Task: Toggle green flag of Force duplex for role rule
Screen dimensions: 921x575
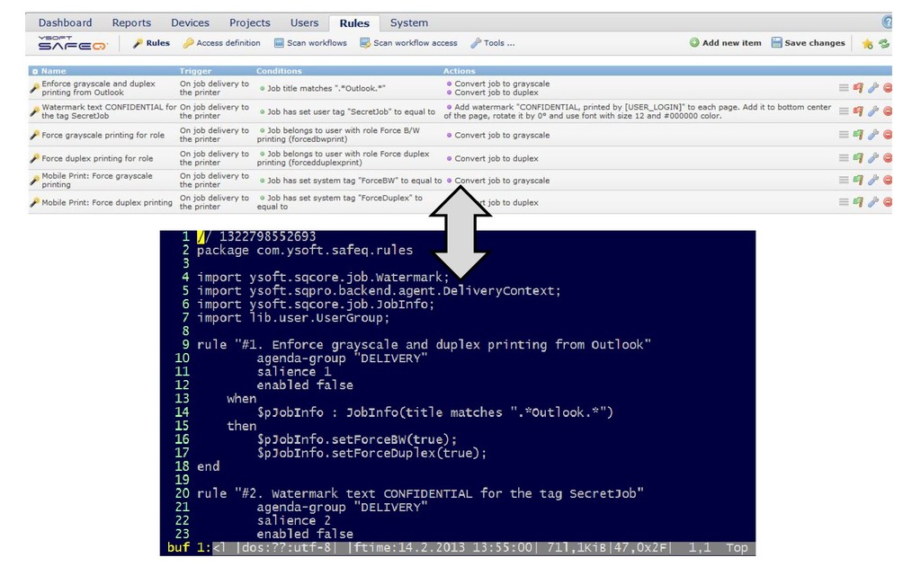Action: point(858,158)
